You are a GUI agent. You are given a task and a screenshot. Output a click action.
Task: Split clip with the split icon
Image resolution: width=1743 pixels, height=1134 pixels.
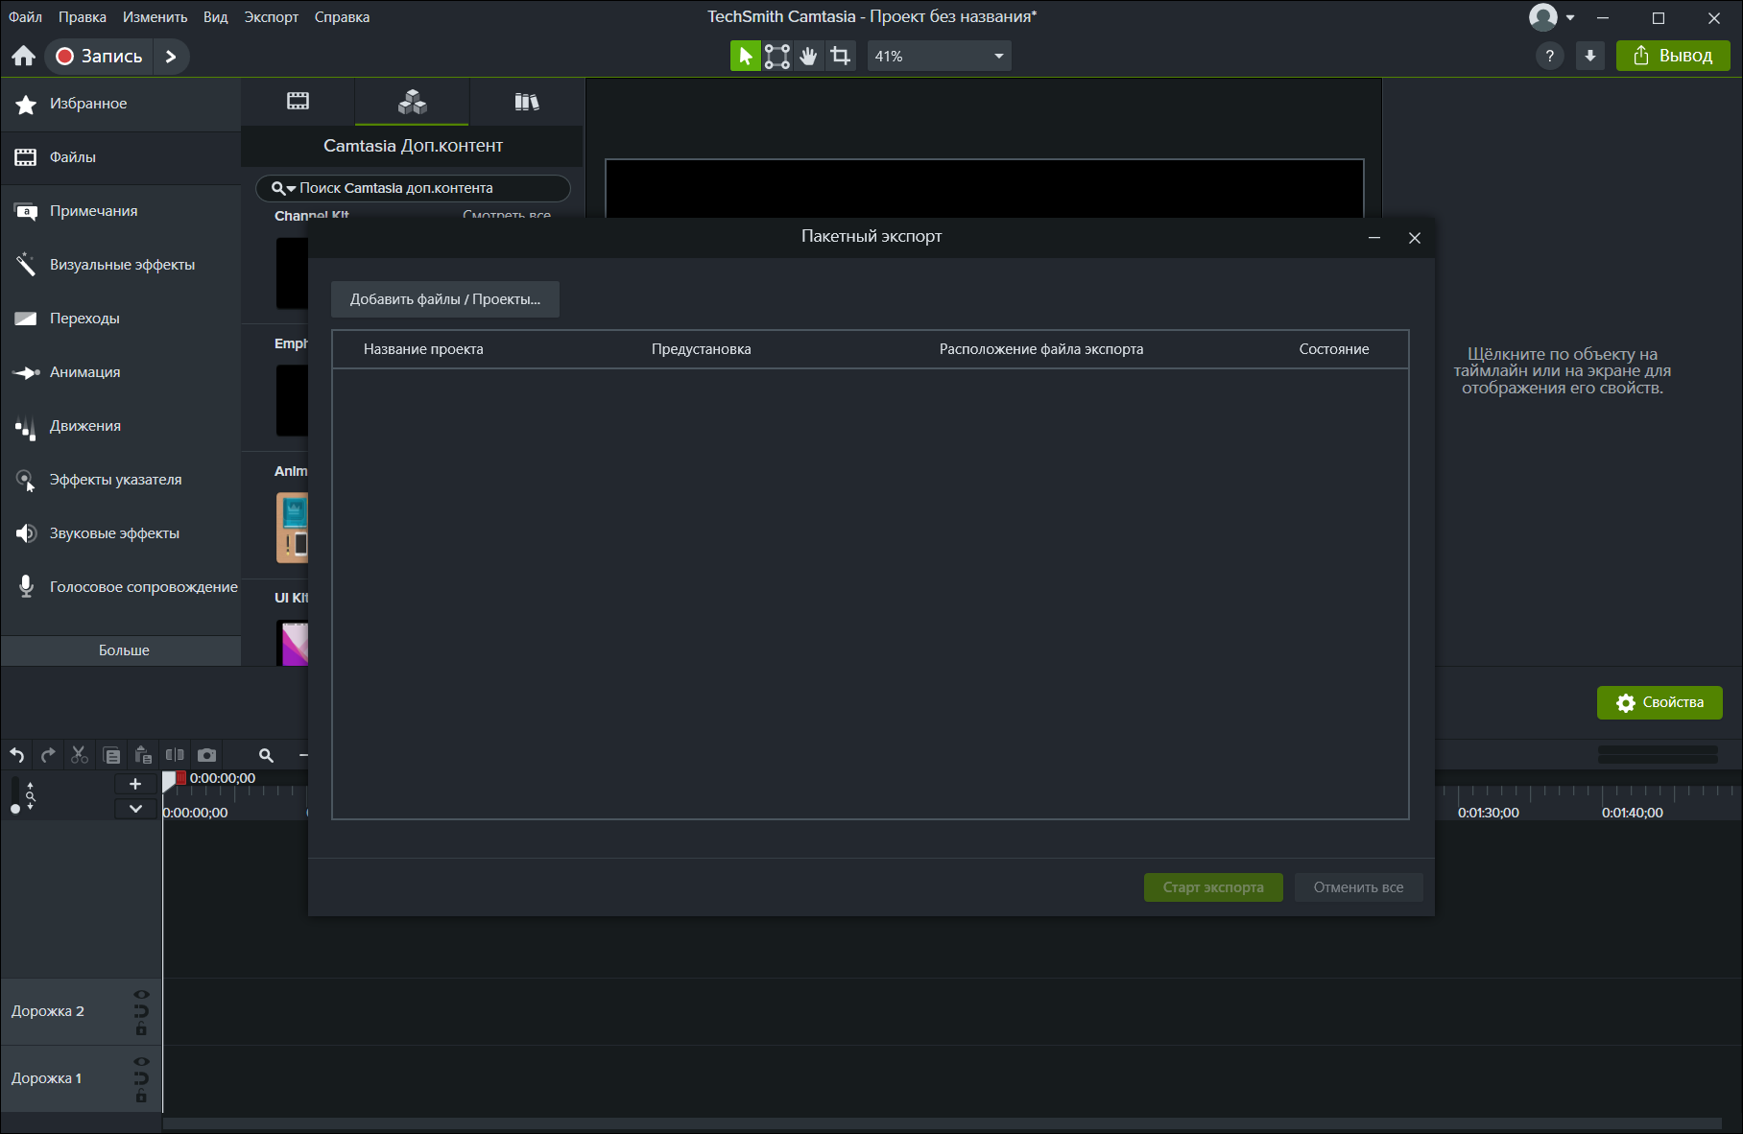click(x=175, y=755)
